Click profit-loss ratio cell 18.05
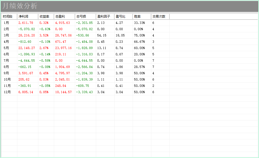Screen dimensions: 259x158 click(120, 35)
